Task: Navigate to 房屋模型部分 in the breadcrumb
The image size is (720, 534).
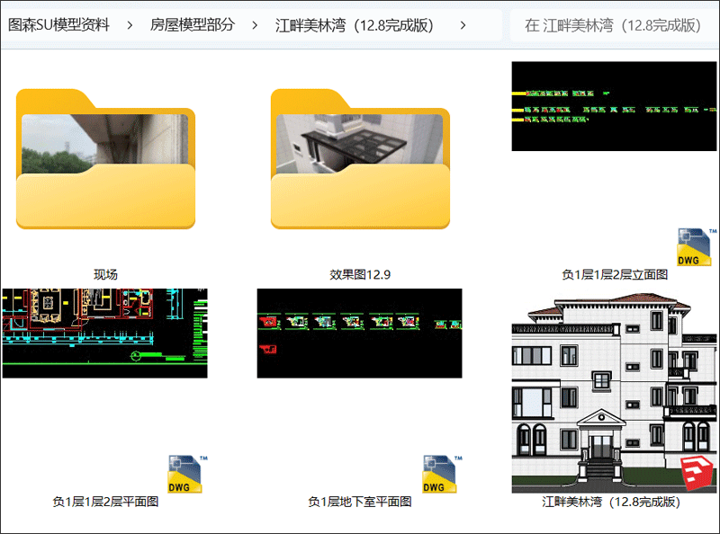Action: pyautogui.click(x=193, y=25)
